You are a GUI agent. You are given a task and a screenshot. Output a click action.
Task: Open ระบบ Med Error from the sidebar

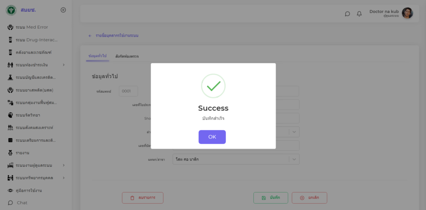[x=32, y=27]
